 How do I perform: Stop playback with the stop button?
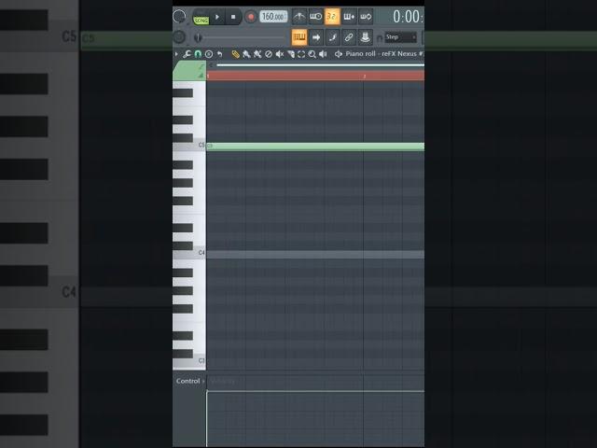point(233,17)
